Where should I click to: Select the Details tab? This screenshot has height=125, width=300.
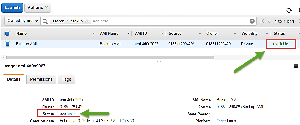point(14,79)
